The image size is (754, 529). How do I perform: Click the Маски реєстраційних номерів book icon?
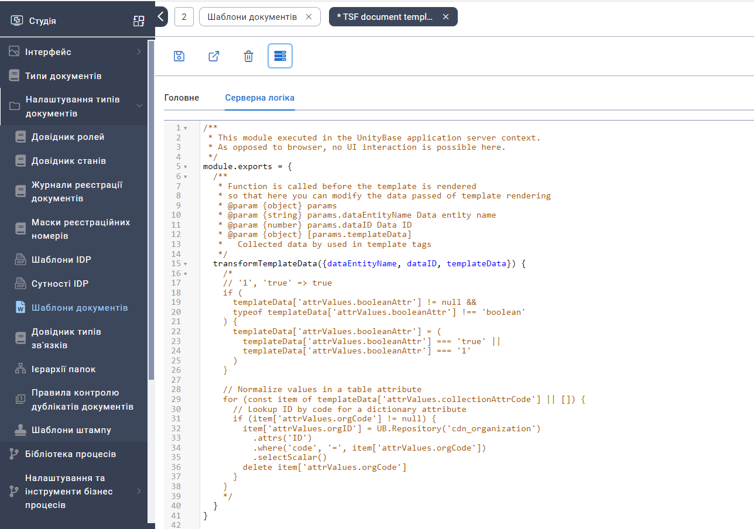click(20, 229)
